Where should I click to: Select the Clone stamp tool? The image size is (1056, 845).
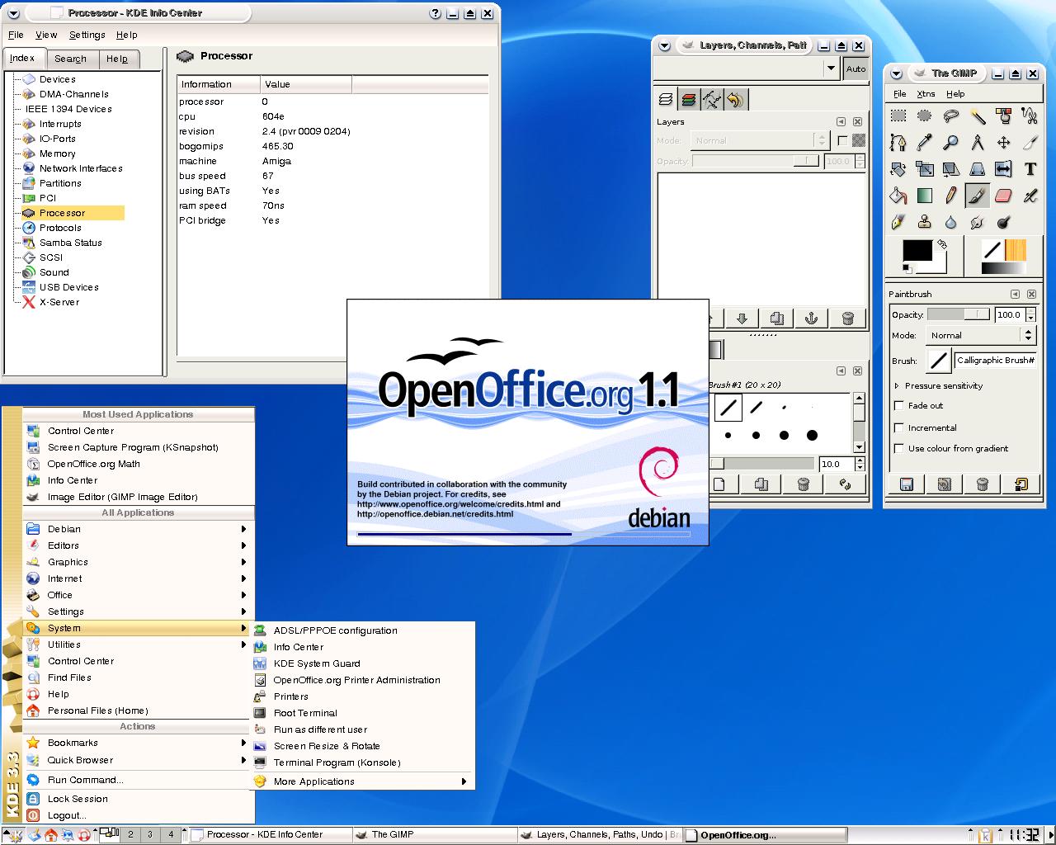click(925, 221)
